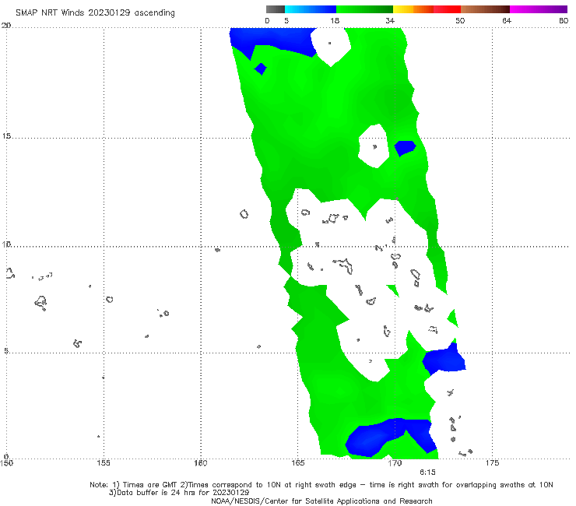Image resolution: width=576 pixels, height=506 pixels.
Task: Click the longitude axis label '165'
Action: (298, 463)
